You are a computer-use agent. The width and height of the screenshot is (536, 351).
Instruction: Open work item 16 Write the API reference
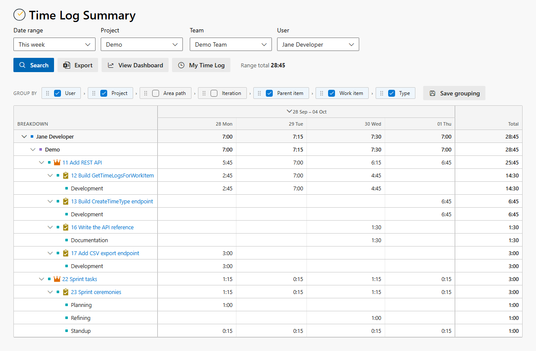click(x=102, y=228)
